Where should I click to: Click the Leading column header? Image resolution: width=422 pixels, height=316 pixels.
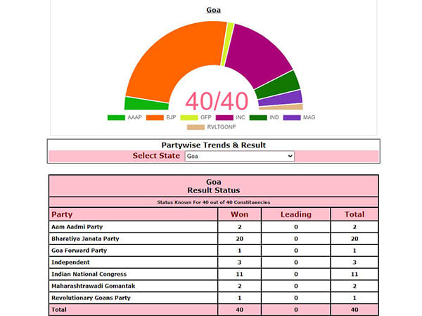pos(296,214)
